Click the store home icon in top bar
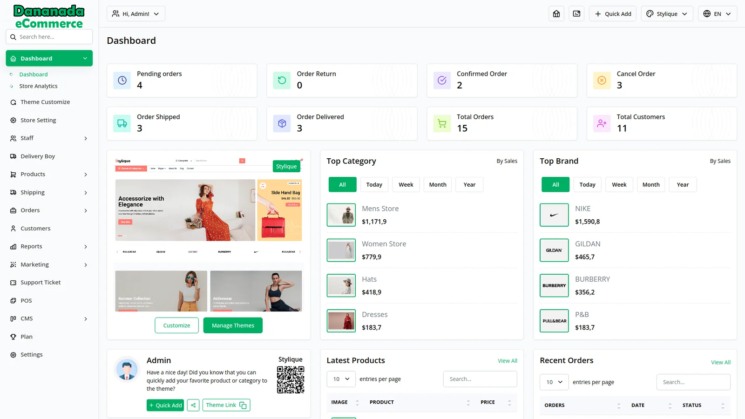The image size is (745, 419). (556, 14)
